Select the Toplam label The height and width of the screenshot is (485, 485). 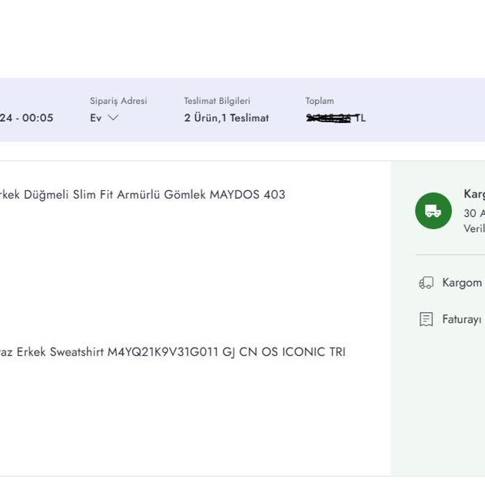point(320,101)
